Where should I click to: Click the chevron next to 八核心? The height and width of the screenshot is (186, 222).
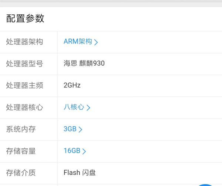(88, 108)
